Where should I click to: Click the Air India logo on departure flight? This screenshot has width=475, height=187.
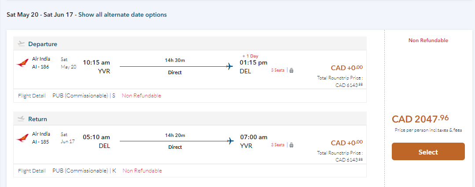pyautogui.click(x=22, y=63)
